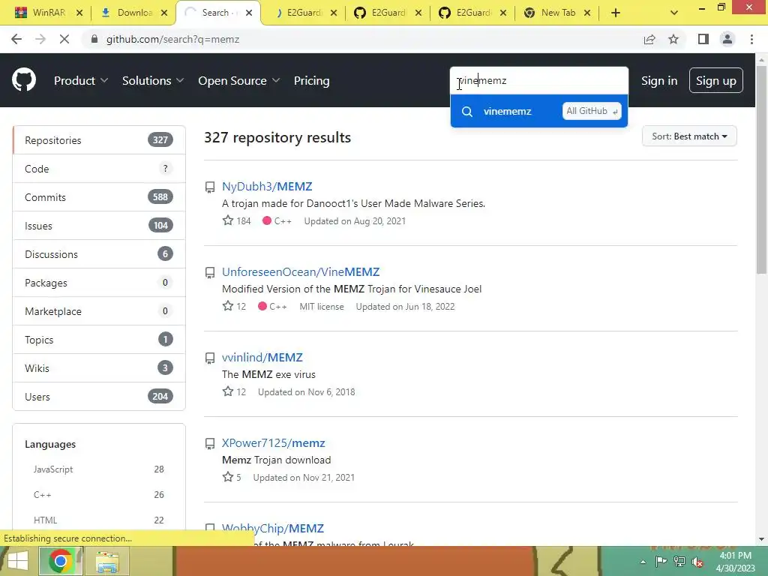Expand the Open Source menu

pos(239,81)
